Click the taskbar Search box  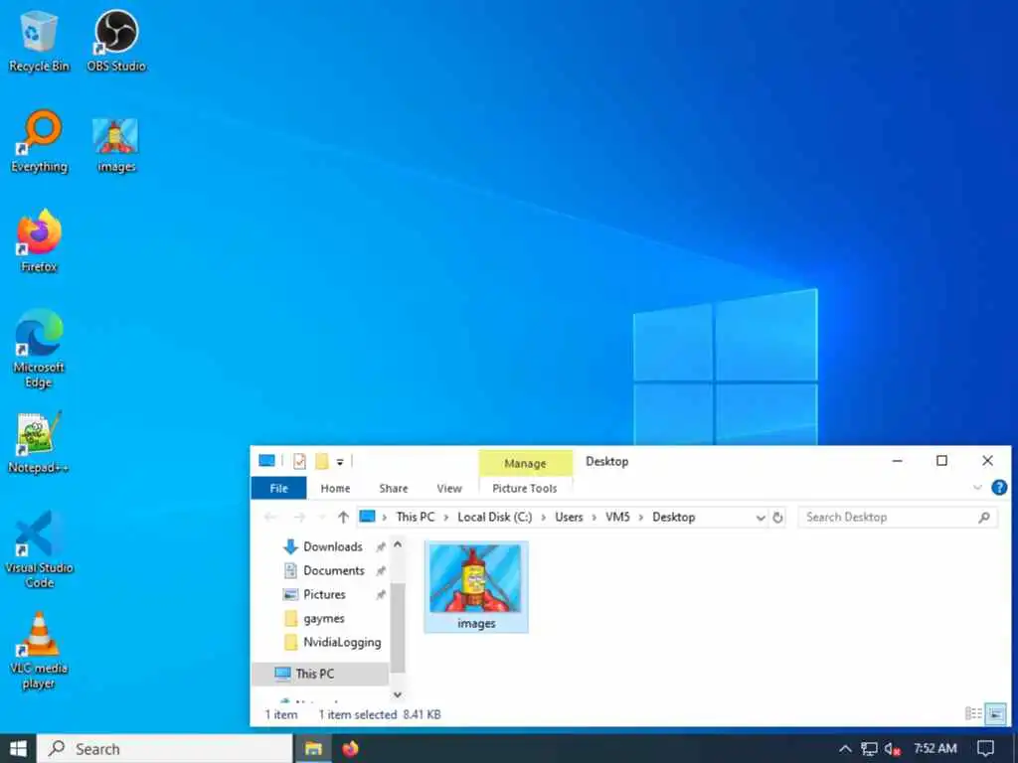tap(164, 749)
